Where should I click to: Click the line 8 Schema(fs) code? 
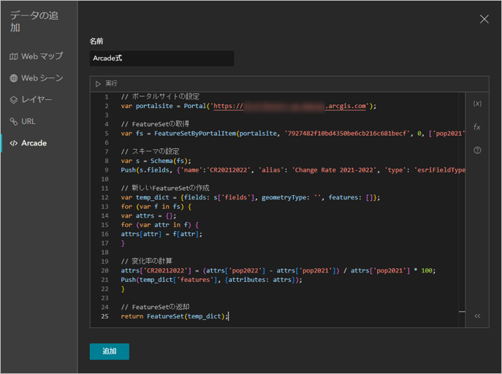[171, 161]
